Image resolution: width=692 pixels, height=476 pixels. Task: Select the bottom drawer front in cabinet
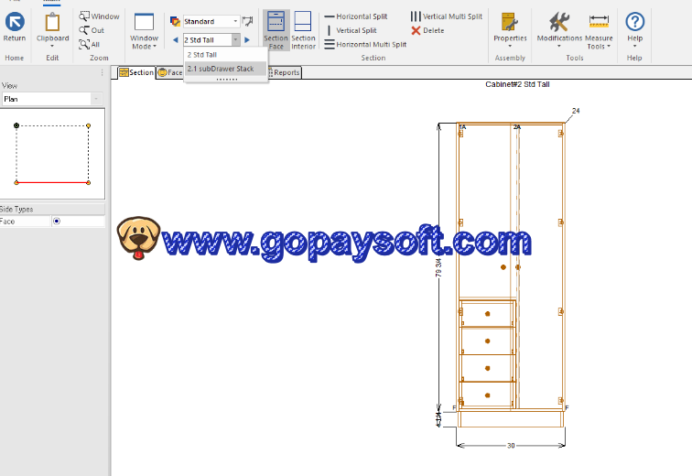click(487, 395)
